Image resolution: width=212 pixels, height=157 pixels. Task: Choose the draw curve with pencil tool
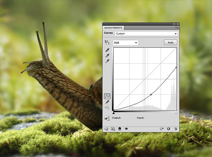click(107, 102)
